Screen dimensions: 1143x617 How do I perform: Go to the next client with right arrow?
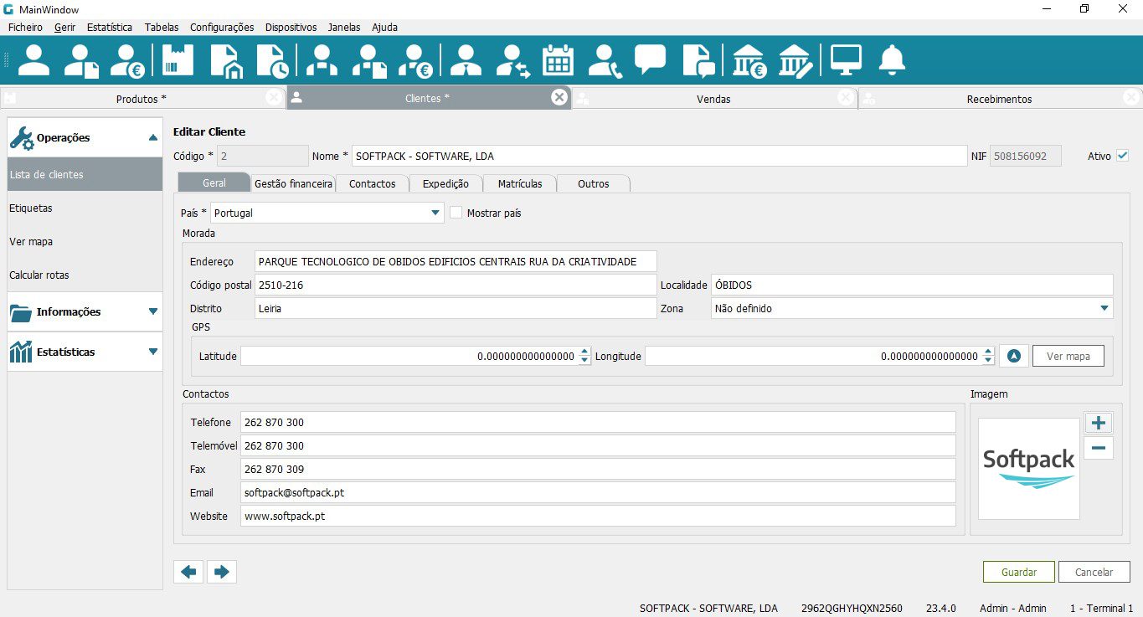pos(222,572)
